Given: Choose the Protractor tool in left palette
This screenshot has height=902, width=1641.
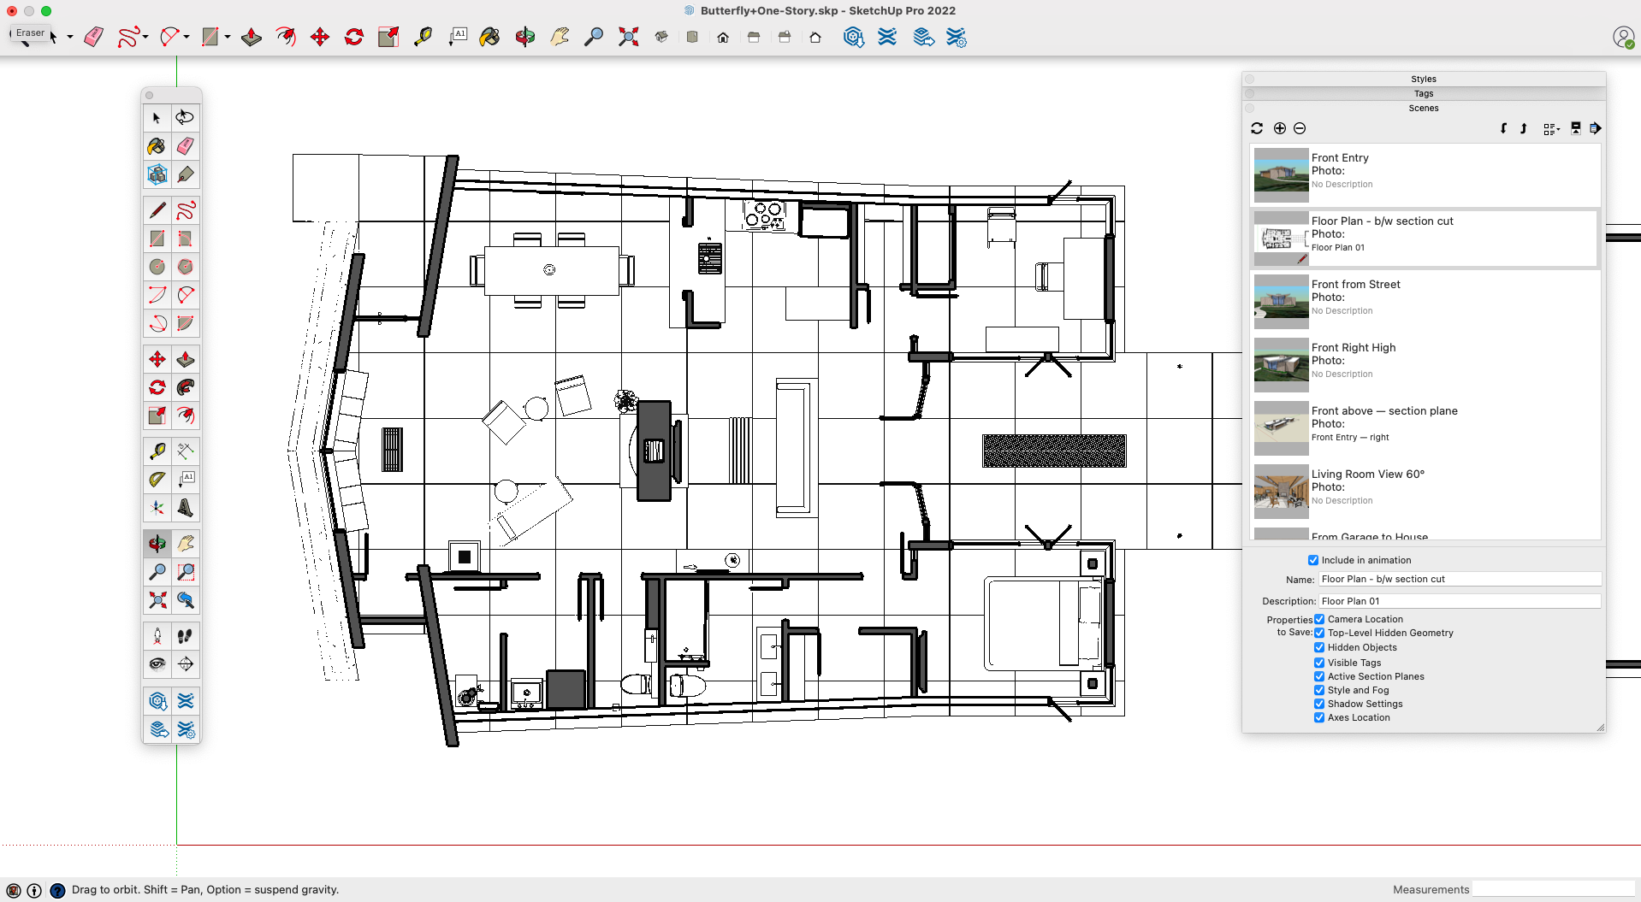Looking at the screenshot, I should click(x=157, y=480).
